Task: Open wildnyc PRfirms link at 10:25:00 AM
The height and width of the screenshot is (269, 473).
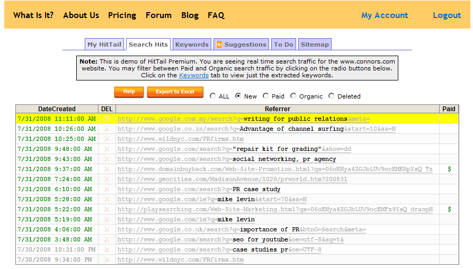Action: click(x=181, y=139)
